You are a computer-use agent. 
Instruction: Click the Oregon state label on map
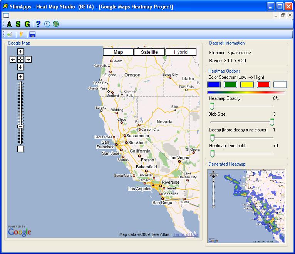pyautogui.click(x=132, y=75)
